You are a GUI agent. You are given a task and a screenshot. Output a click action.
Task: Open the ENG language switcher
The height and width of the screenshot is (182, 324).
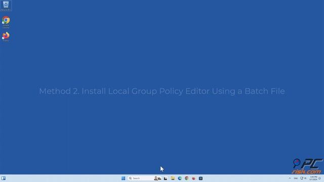(296, 178)
